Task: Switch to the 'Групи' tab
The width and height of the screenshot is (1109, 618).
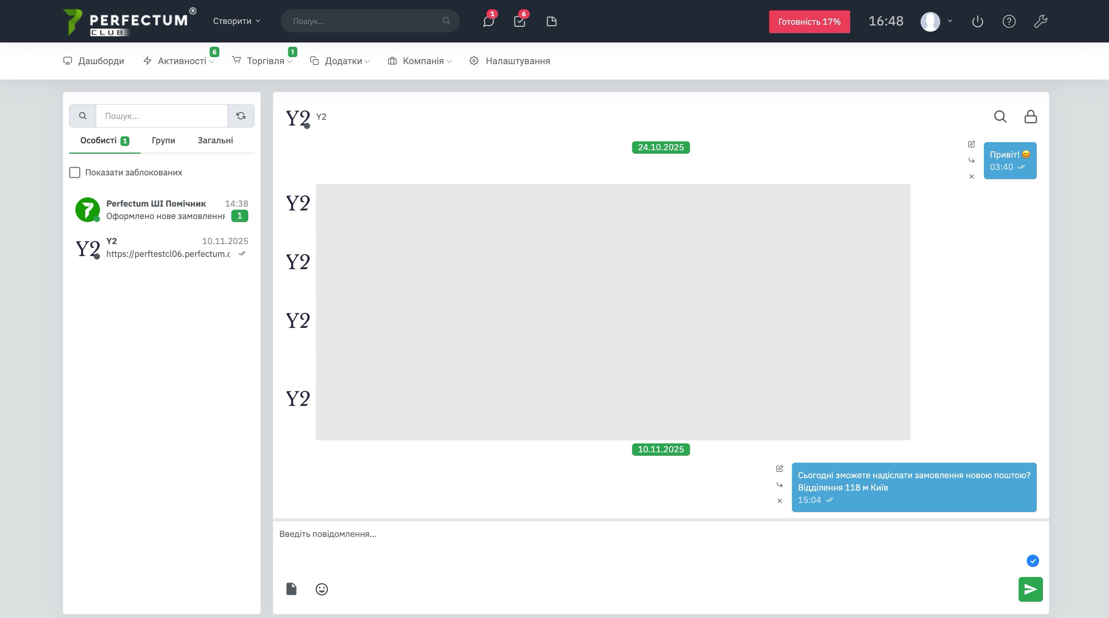Action: (163, 140)
